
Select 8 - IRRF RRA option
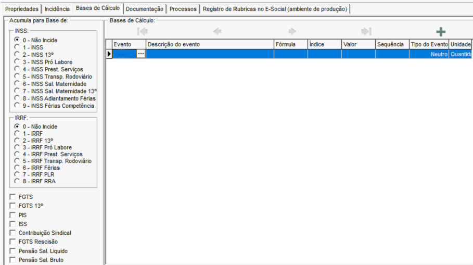click(17, 181)
